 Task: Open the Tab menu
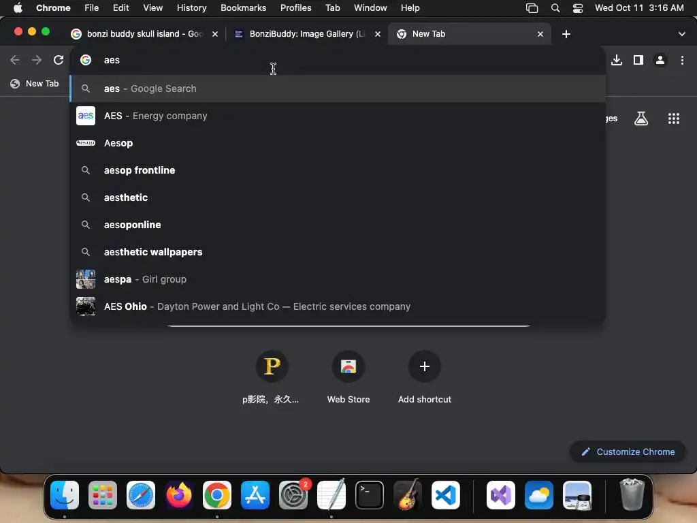pyautogui.click(x=332, y=8)
